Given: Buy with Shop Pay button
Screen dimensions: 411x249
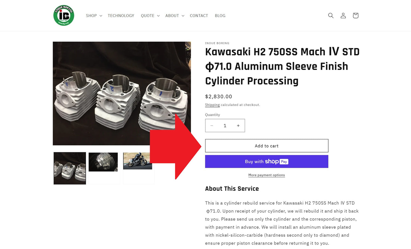Looking at the screenshot, I should point(267,162).
